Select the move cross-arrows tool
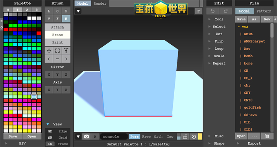The height and width of the screenshot is (147, 277). 49,51
